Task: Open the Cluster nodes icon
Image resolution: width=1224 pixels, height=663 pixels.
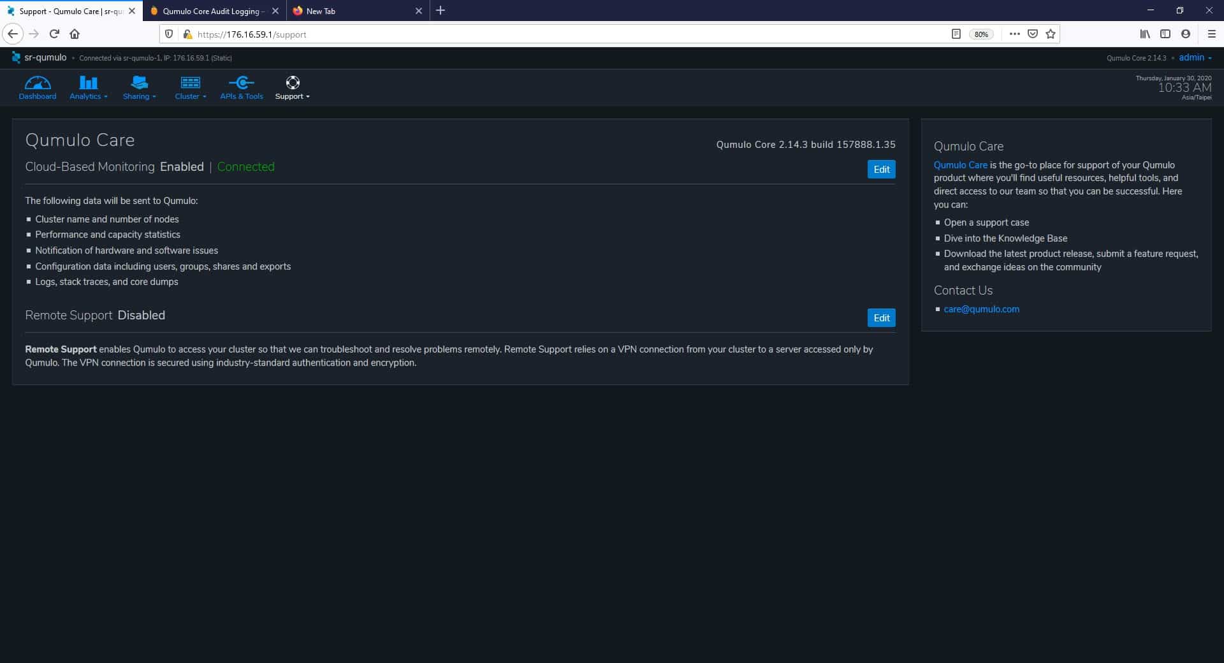Action: click(190, 83)
